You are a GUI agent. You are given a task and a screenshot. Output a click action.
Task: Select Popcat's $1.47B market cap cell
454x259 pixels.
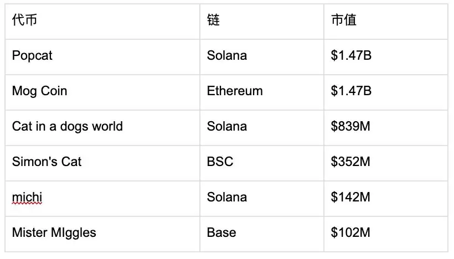click(x=351, y=56)
